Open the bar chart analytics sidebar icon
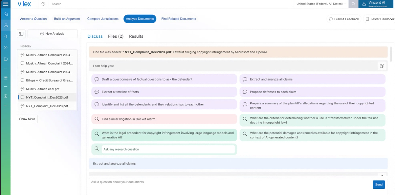Screen dimensions: 395x195 [x=5, y=78]
